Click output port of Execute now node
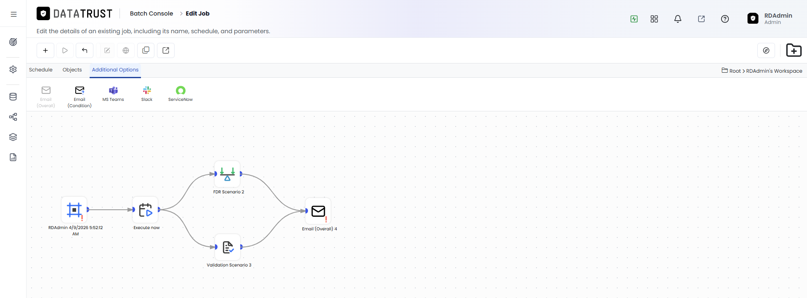 (159, 209)
